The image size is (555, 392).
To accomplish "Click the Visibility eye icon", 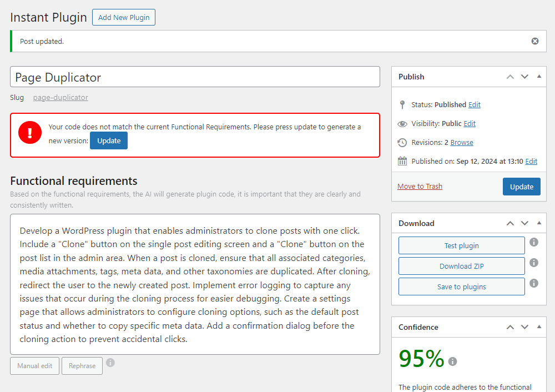I will click(x=402, y=124).
